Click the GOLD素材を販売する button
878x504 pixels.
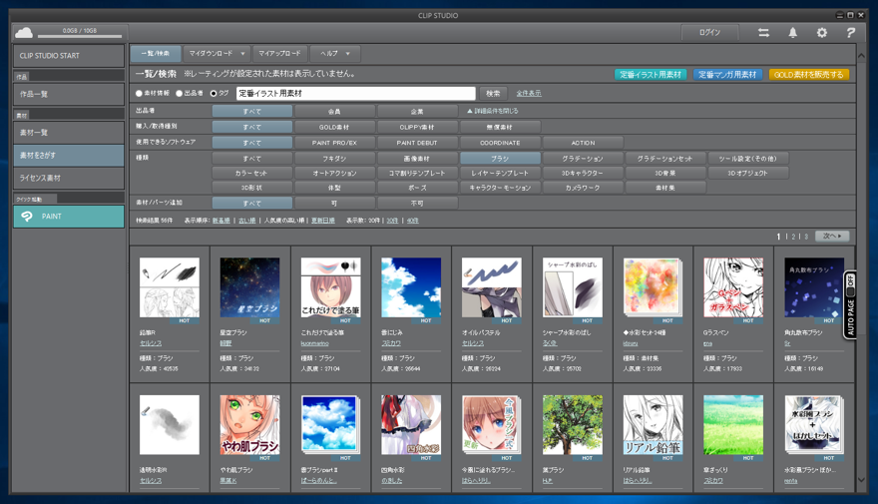point(808,75)
